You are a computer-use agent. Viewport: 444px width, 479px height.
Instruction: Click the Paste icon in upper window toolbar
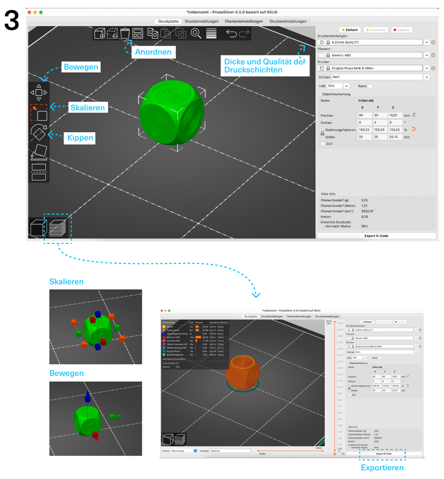[x=166, y=33]
